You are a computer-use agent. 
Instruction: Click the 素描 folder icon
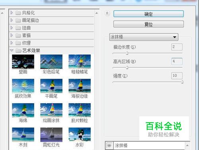tap(18, 35)
